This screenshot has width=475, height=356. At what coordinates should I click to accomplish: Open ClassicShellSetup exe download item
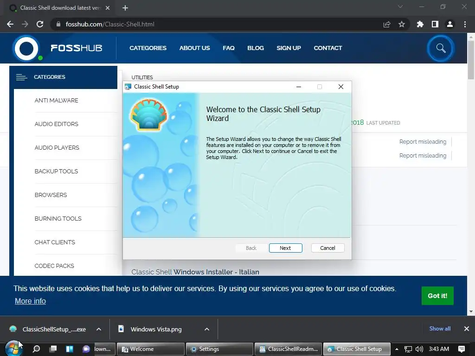[x=48, y=330]
